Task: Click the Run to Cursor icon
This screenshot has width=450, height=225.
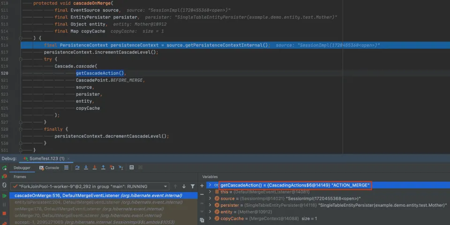Action: point(121,168)
